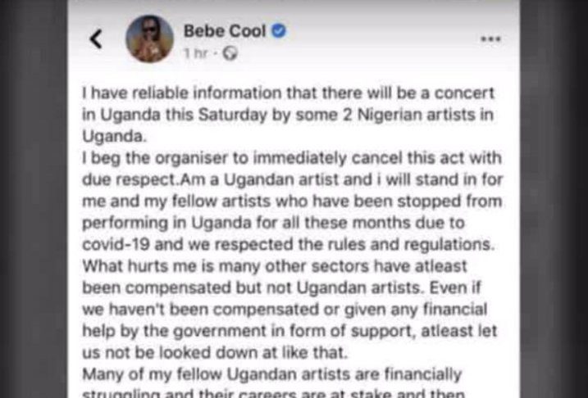This screenshot has width=588, height=398.
Task: Click the line "us not be looked down at"
Action: pos(221,349)
